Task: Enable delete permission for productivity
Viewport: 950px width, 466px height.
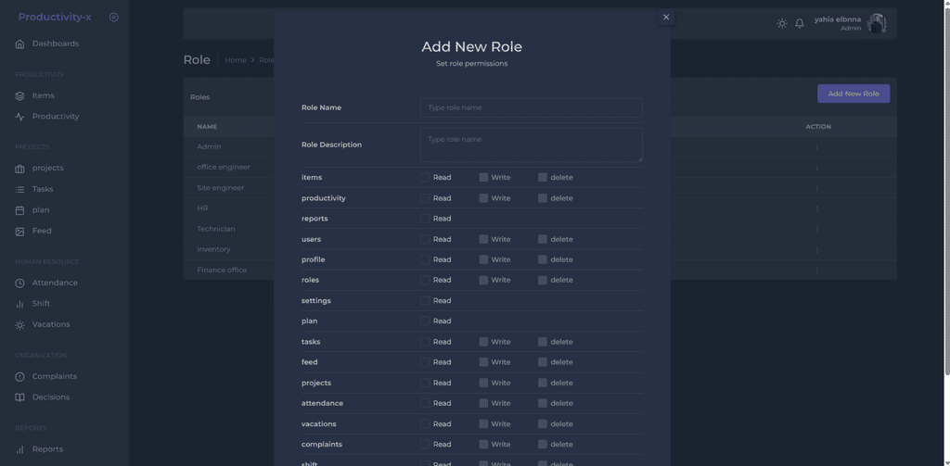Action: click(x=542, y=198)
